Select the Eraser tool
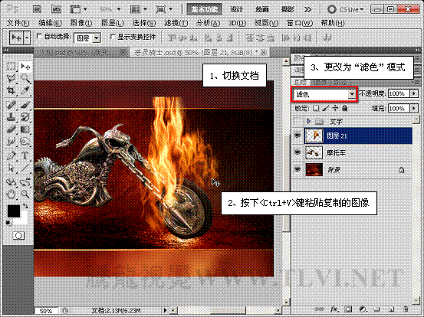 pyautogui.click(x=11, y=129)
